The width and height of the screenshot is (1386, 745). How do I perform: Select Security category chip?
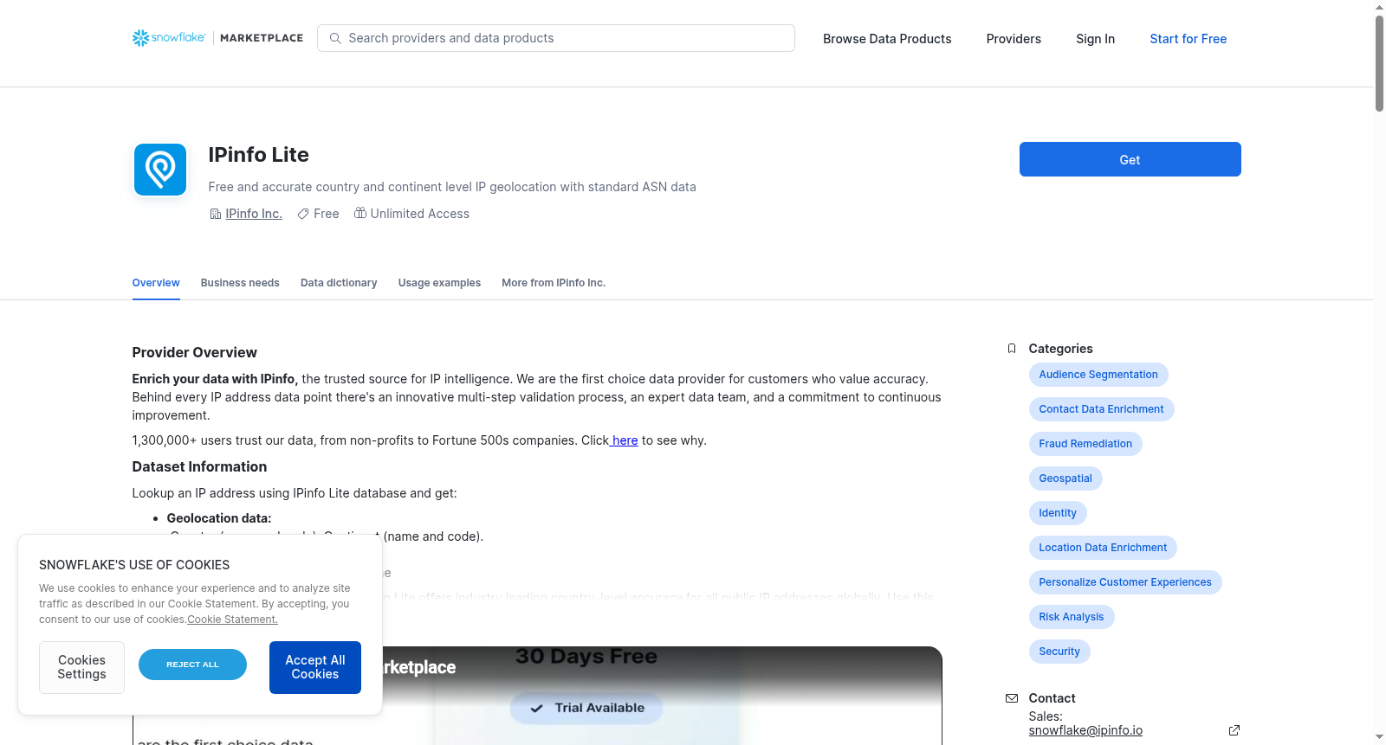tap(1059, 652)
